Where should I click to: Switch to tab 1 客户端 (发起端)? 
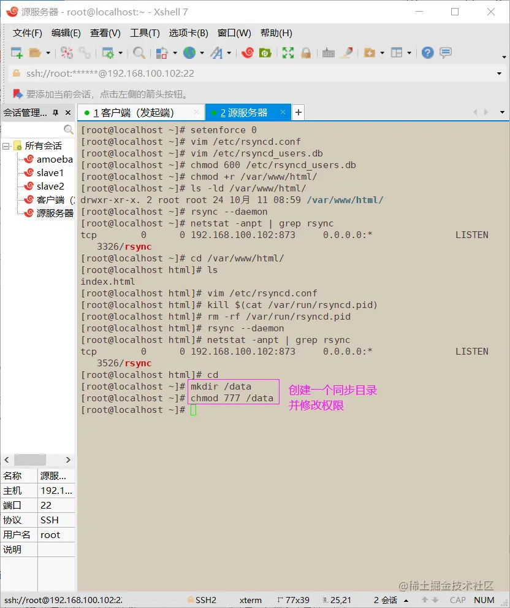(x=140, y=113)
